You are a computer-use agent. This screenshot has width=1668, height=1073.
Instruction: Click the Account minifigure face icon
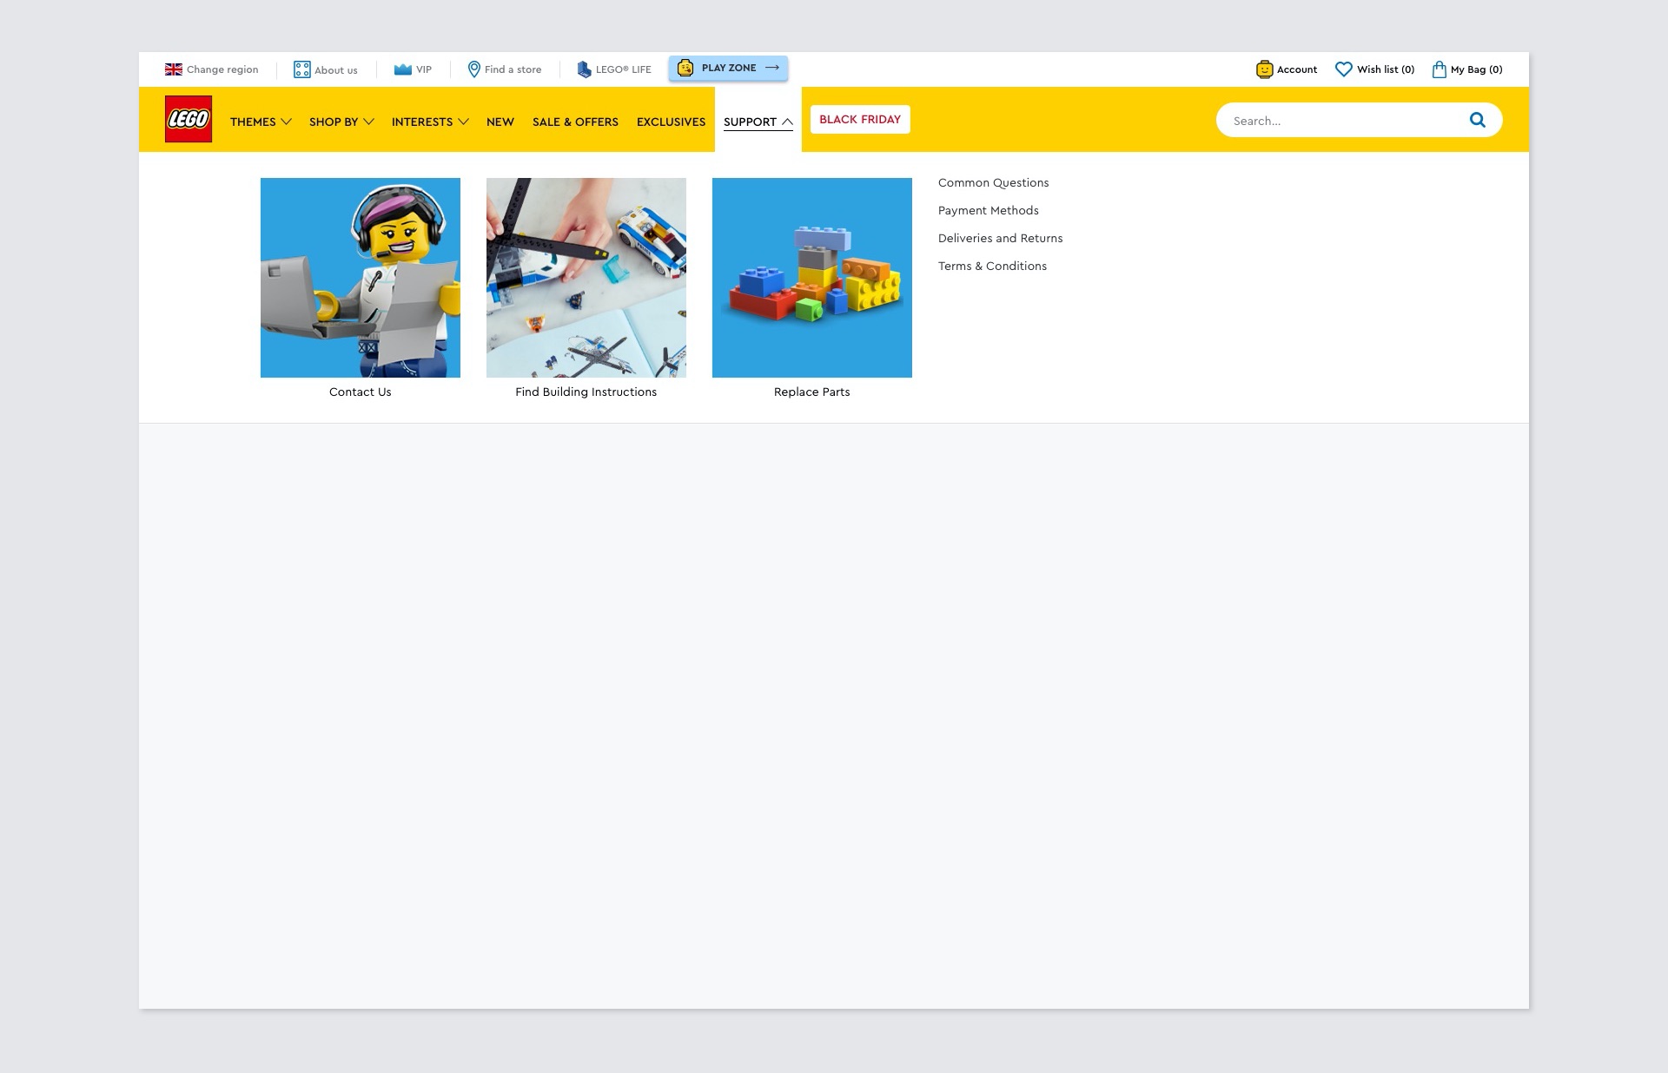click(1265, 69)
